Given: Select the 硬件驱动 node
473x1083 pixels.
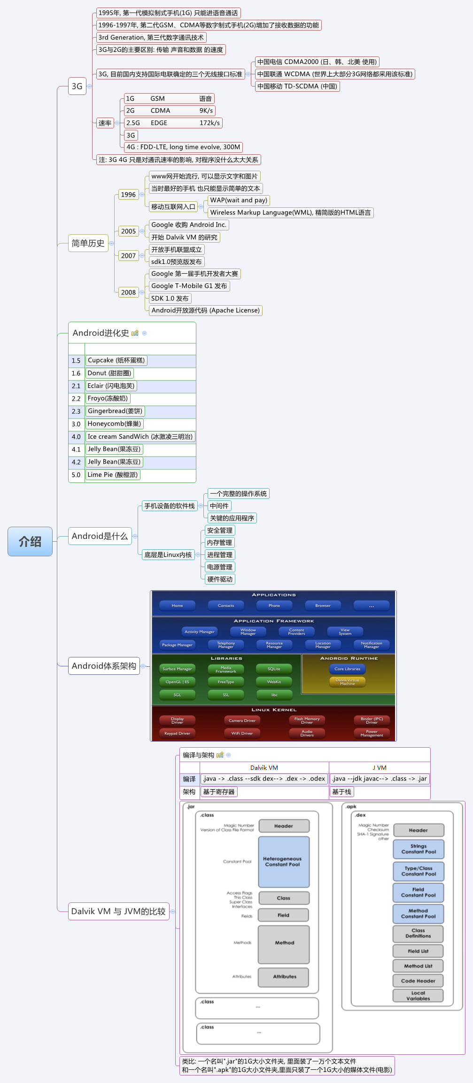Looking at the screenshot, I should click(x=220, y=579).
